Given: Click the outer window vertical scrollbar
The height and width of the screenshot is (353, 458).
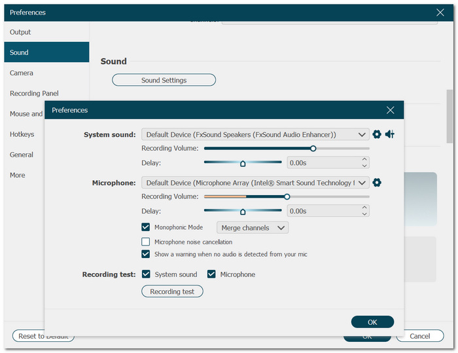Looking at the screenshot, I should pos(450,117).
